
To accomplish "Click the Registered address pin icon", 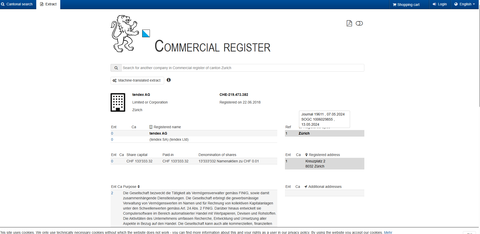I will 306,155.
